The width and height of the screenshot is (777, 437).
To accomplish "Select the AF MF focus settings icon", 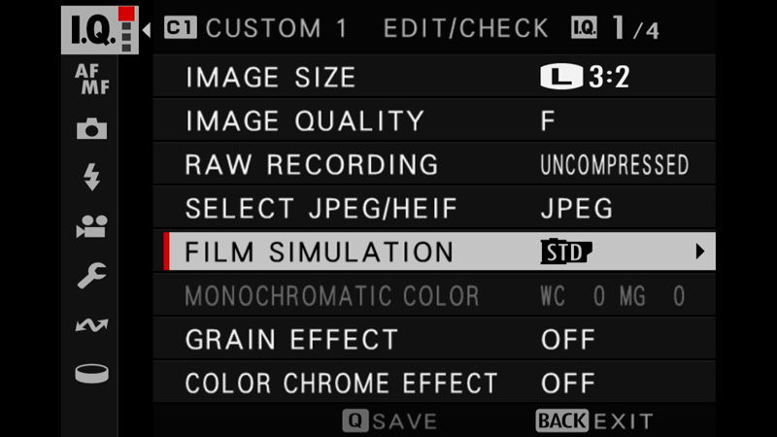I will click(92, 80).
